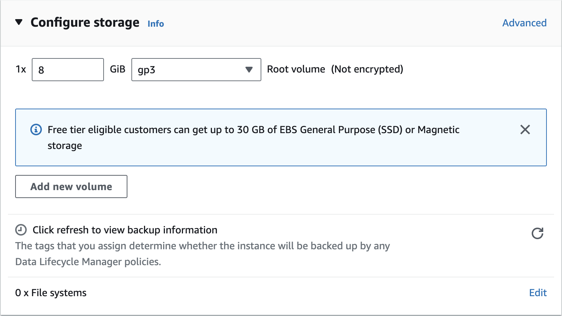Refresh backup information with the reload icon

537,233
